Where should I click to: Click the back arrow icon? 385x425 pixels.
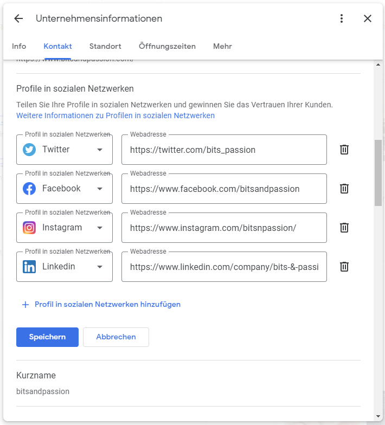pos(18,18)
